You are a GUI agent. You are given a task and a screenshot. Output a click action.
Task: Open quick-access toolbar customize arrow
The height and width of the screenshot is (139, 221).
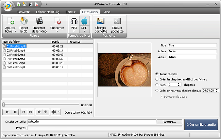tap(46, 4)
